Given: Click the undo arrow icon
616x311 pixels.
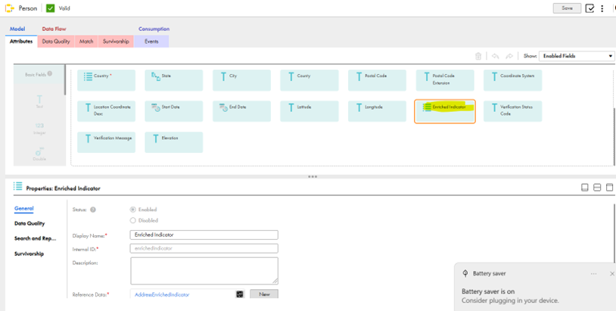Looking at the screenshot, I should point(496,56).
